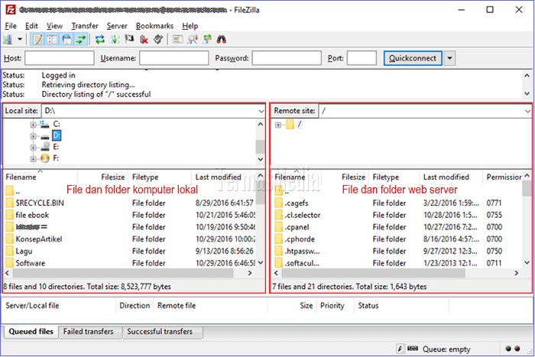Switch to the Successful transfers tab
Image resolution: width=535 pixels, height=357 pixels.
[x=160, y=332]
